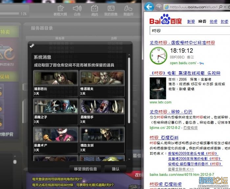This screenshot has width=230, height=189.
Task: Click the Steam-like logo in dialog corner
Action: (x=32, y=46)
